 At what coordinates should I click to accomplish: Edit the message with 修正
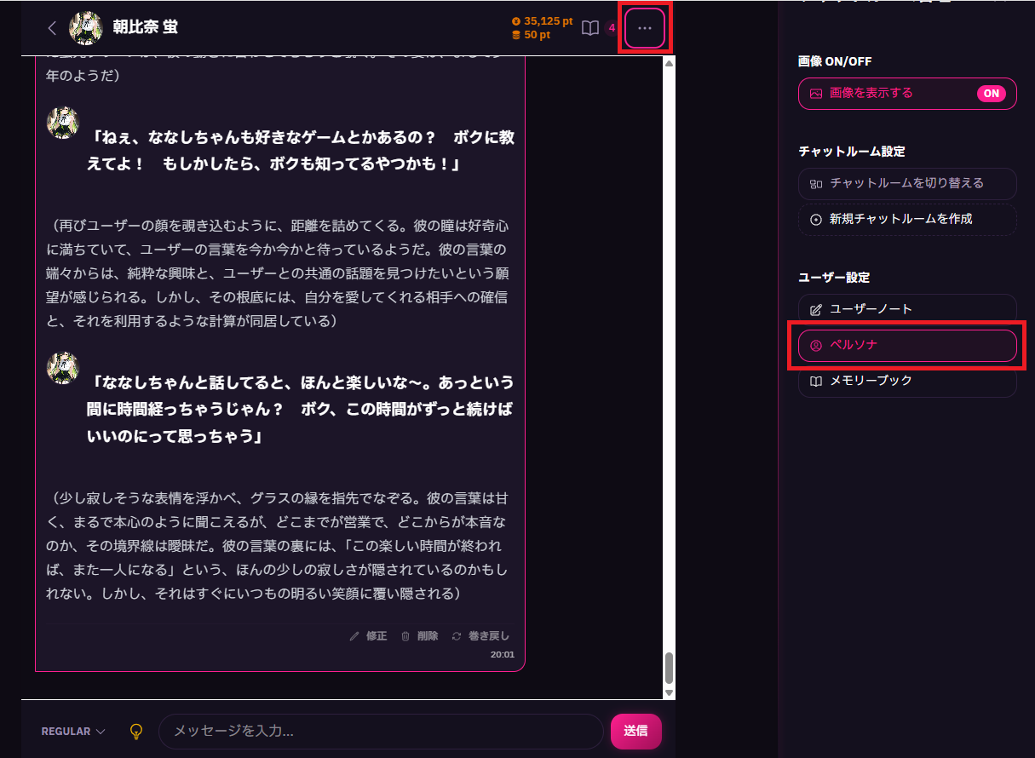pos(368,636)
